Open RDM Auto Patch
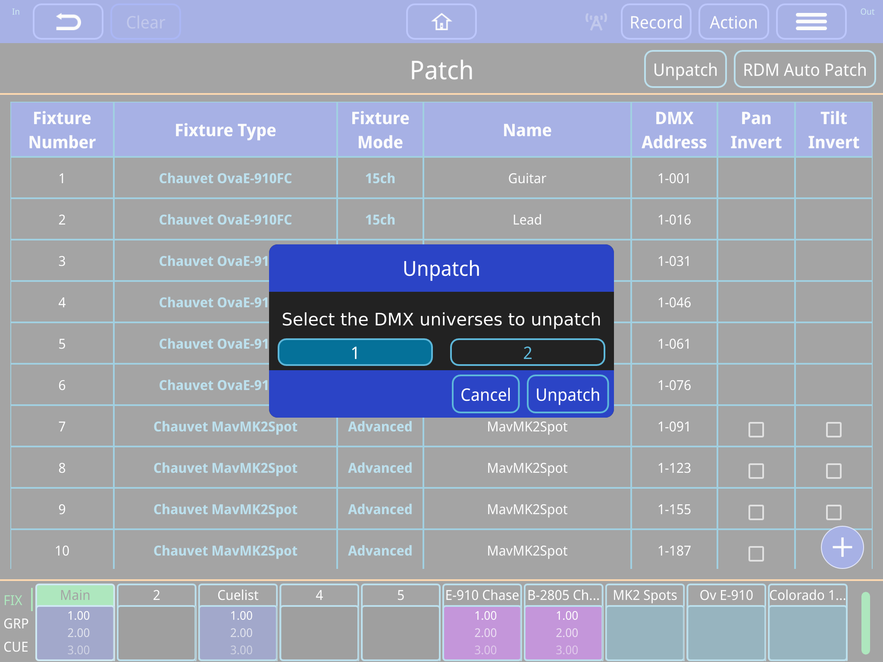The image size is (883, 662). point(805,69)
